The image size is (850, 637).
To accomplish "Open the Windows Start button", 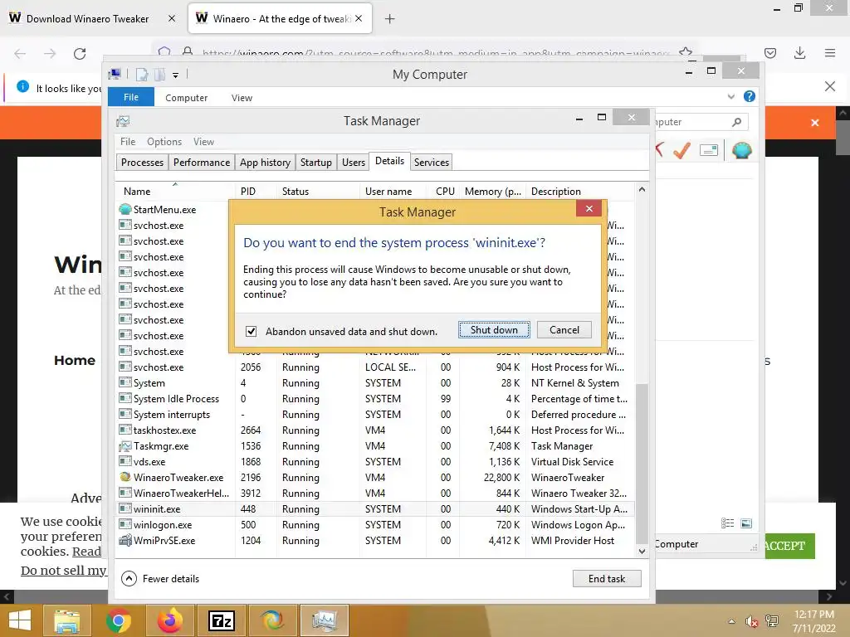I will [20, 620].
